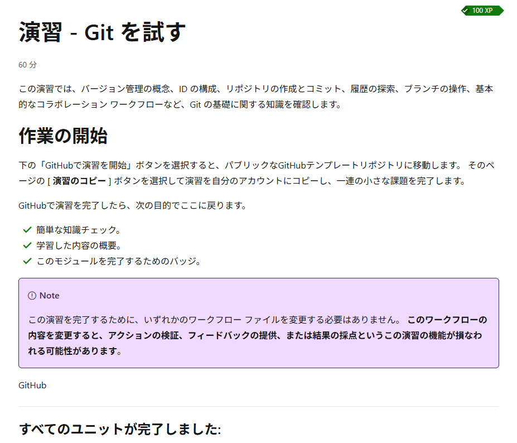Click the Note label text
The width and height of the screenshot is (517, 443).
[50, 296]
